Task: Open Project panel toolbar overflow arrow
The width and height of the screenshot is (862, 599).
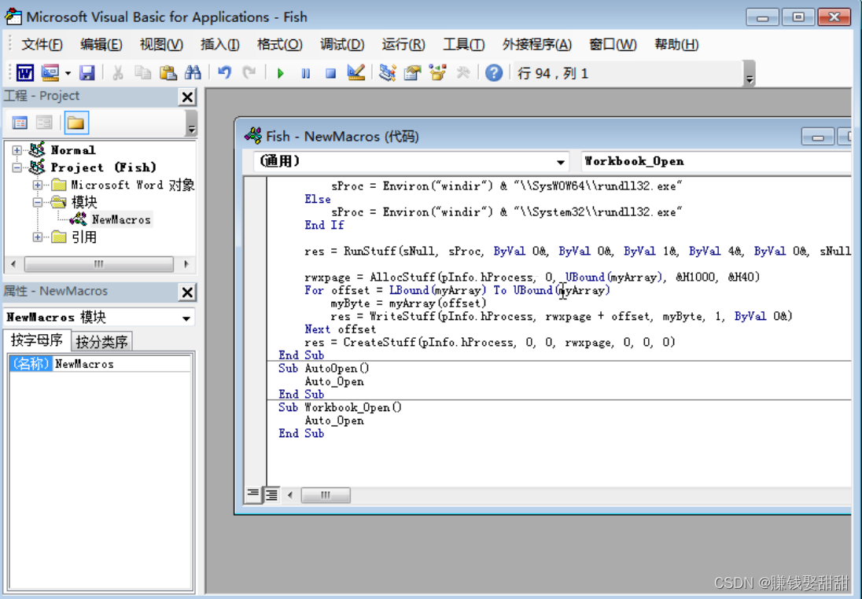Action: coord(191,123)
